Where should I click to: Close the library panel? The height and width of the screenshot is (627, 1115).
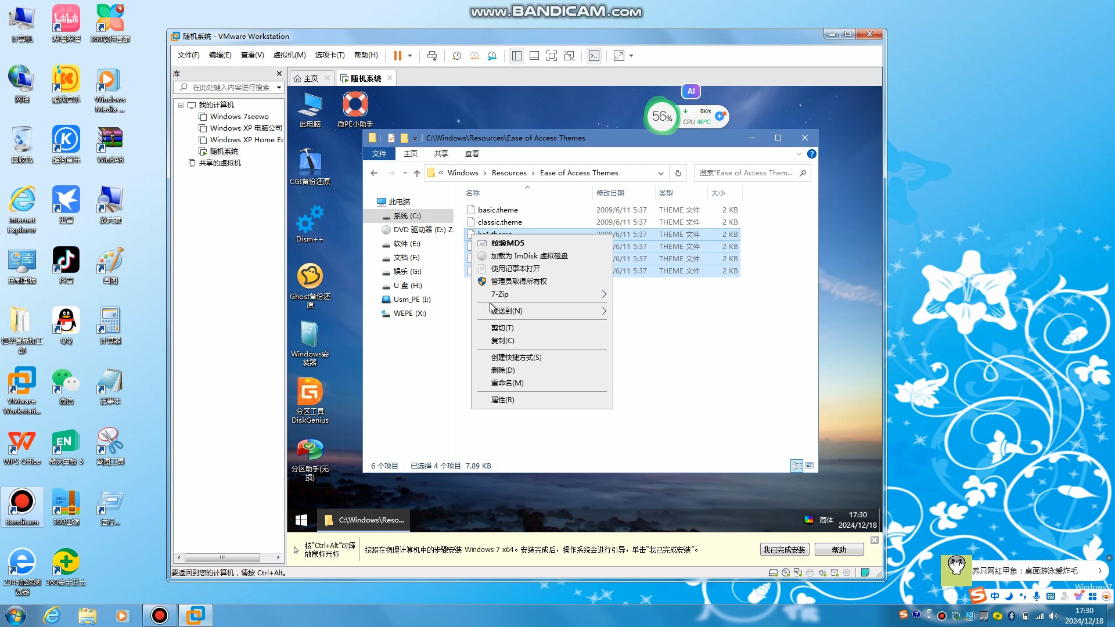pos(279,73)
